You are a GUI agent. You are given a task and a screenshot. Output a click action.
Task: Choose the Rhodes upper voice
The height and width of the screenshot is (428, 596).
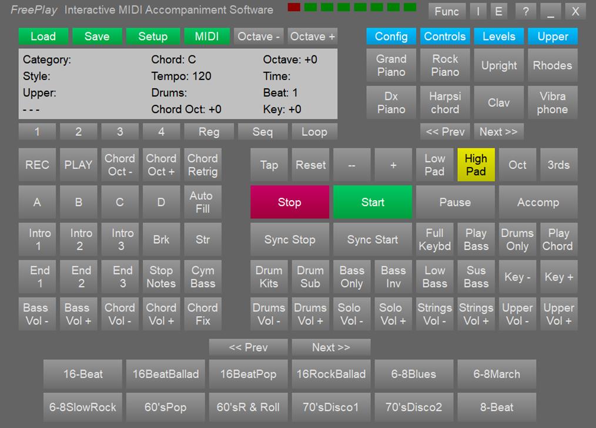pyautogui.click(x=552, y=65)
